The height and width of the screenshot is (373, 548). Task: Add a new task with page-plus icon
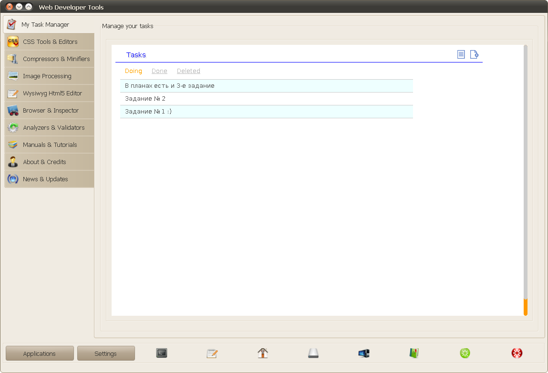pos(474,54)
